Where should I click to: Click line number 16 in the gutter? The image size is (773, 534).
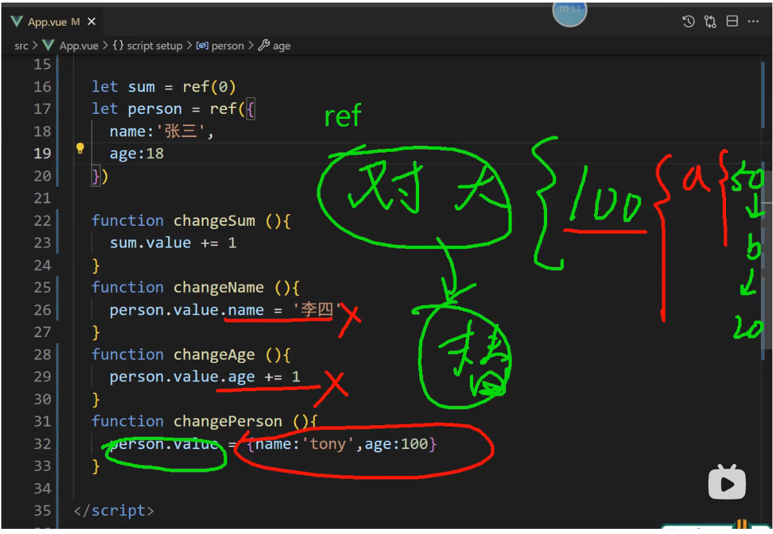pyautogui.click(x=42, y=87)
